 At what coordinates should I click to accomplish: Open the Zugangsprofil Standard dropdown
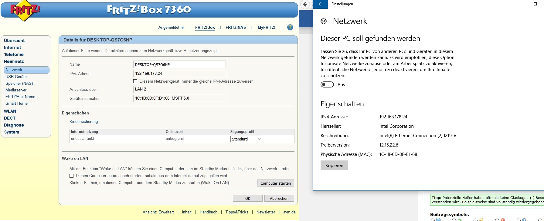pyautogui.click(x=246, y=139)
